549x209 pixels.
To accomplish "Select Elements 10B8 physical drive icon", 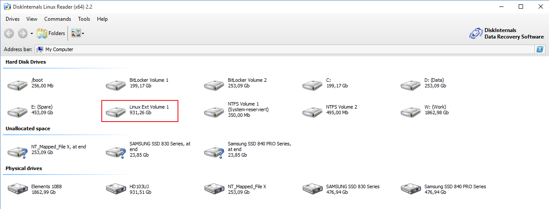I will pyautogui.click(x=18, y=188).
